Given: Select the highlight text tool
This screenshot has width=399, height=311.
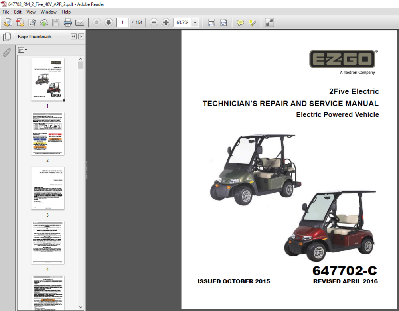Looking at the screenshot, I should point(252,23).
